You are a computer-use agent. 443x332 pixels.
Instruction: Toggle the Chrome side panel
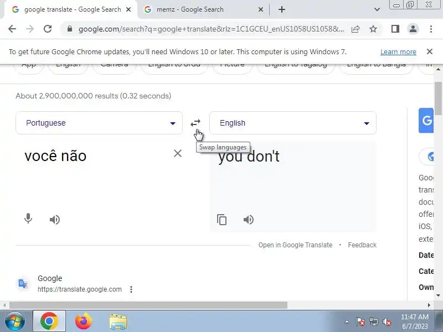(x=395, y=29)
